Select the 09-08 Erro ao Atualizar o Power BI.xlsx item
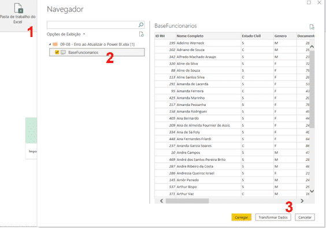The image size is (326, 228). tap(97, 44)
